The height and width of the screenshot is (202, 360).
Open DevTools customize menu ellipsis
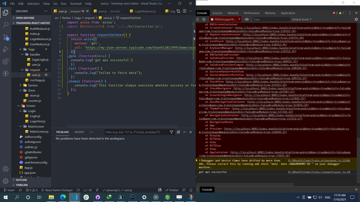coord(350,13)
